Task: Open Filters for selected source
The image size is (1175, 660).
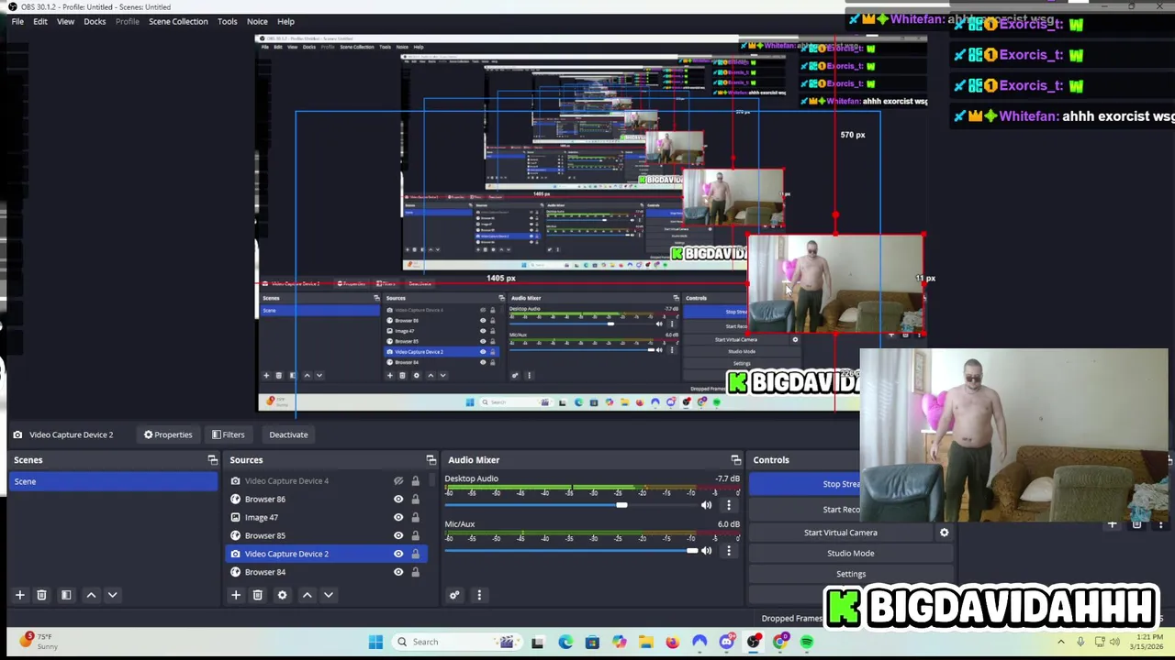Action: (228, 434)
